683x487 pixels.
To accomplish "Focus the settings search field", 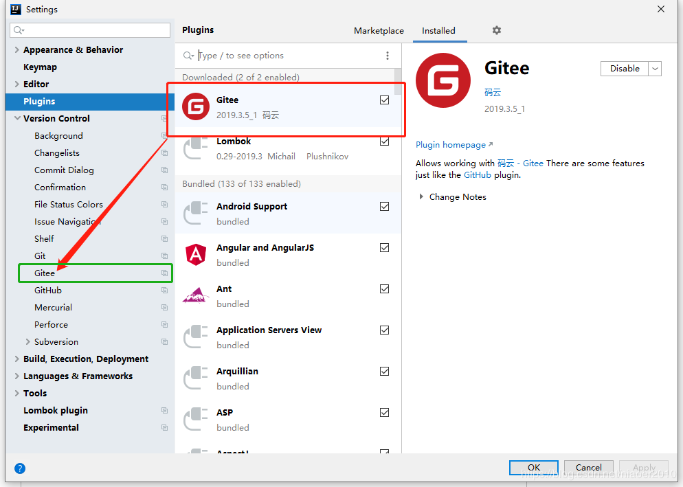I will (90, 30).
